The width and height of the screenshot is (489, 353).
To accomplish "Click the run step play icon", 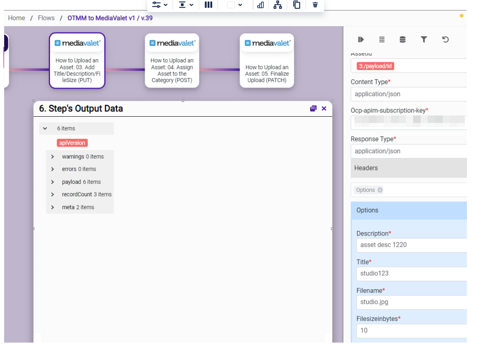I will [x=361, y=40].
